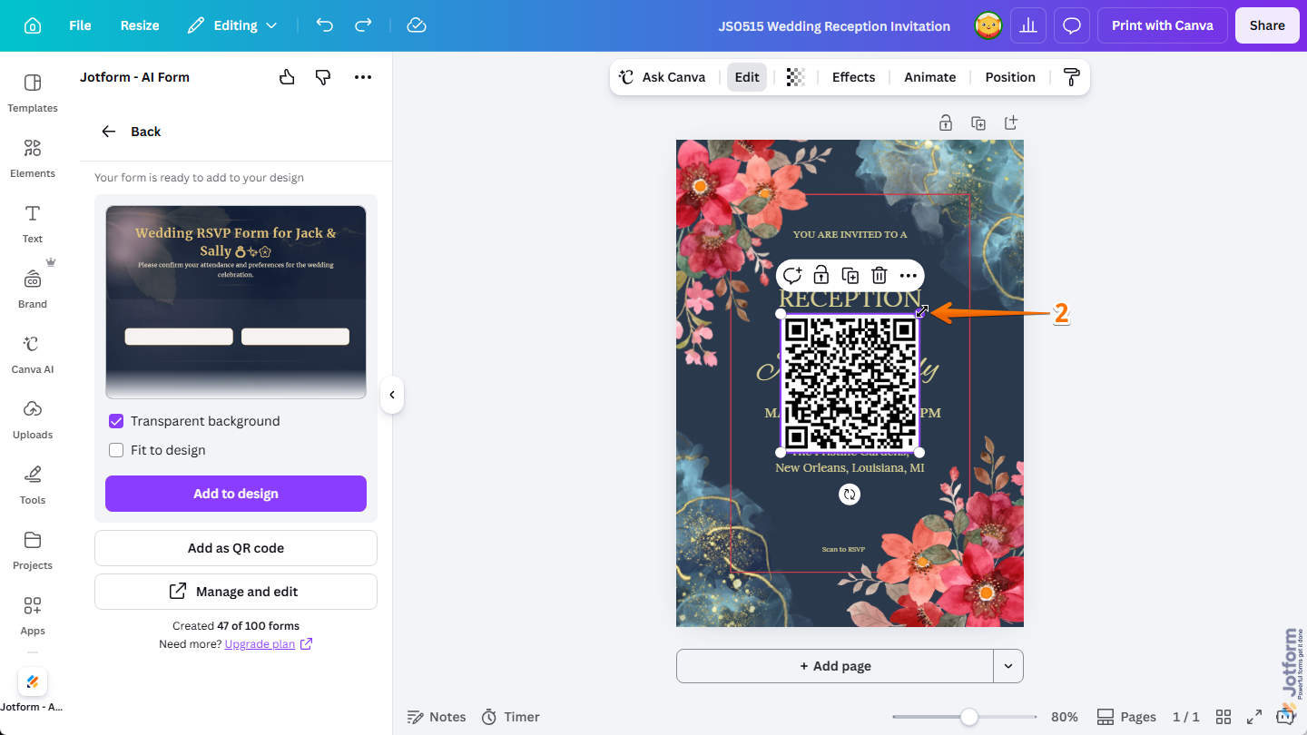Screen dimensions: 1307x735
Task: Open the user avatar profile
Action: click(988, 25)
